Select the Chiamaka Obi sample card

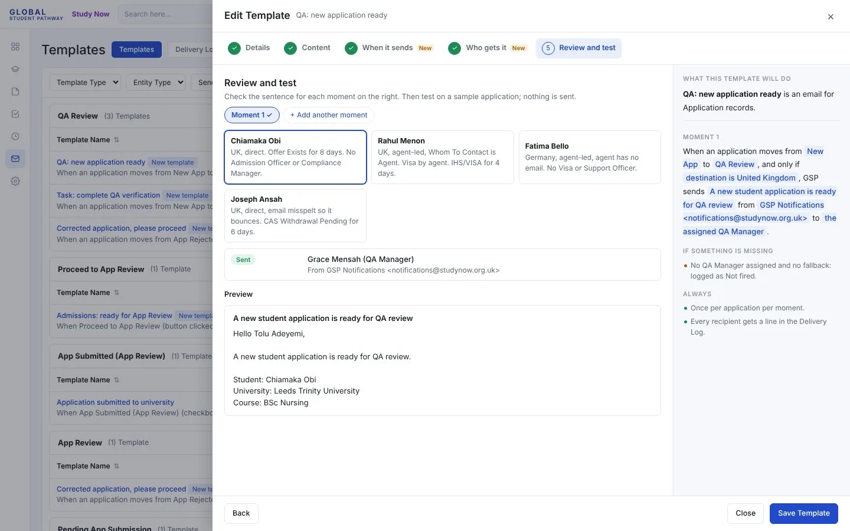coord(295,157)
